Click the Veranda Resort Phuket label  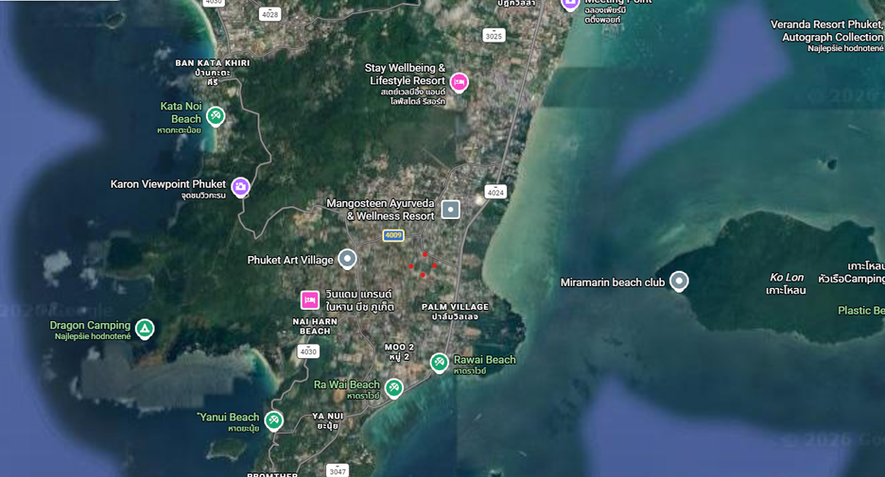(x=826, y=30)
